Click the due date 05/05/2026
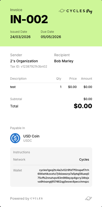The image size is (102, 207). click(x=51, y=37)
